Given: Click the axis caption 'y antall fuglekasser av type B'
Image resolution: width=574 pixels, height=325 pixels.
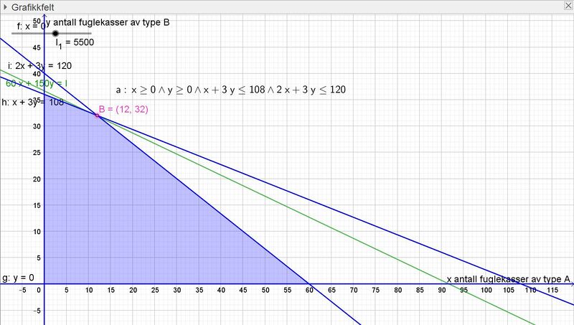Looking at the screenshot, I should click(108, 22).
